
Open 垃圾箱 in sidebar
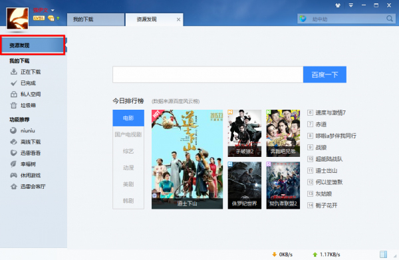pyautogui.click(x=28, y=105)
